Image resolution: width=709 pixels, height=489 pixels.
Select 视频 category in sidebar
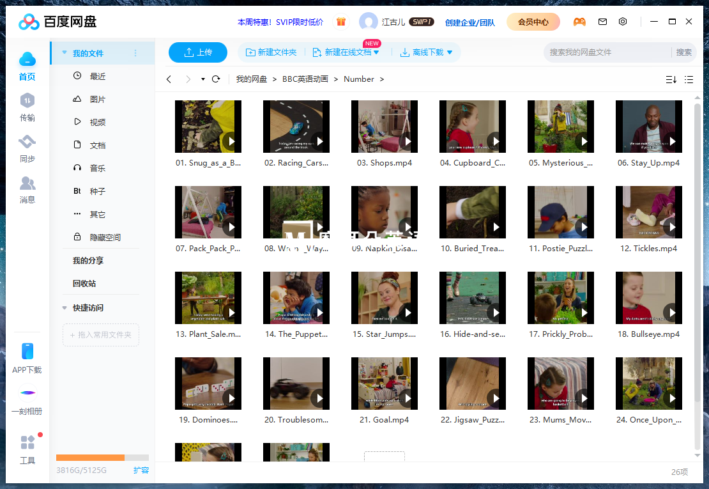coord(97,122)
